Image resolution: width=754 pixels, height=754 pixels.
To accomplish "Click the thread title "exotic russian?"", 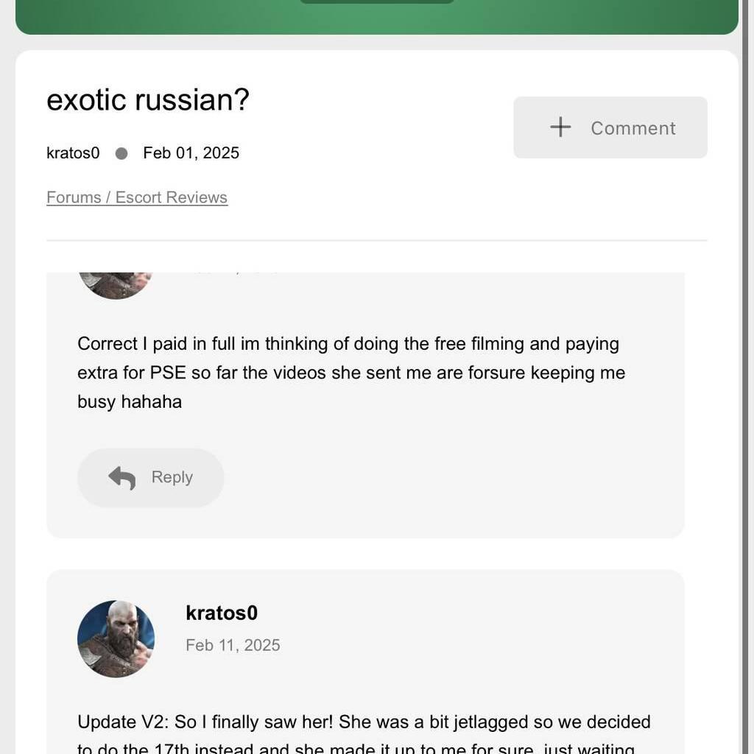I will [x=148, y=99].
